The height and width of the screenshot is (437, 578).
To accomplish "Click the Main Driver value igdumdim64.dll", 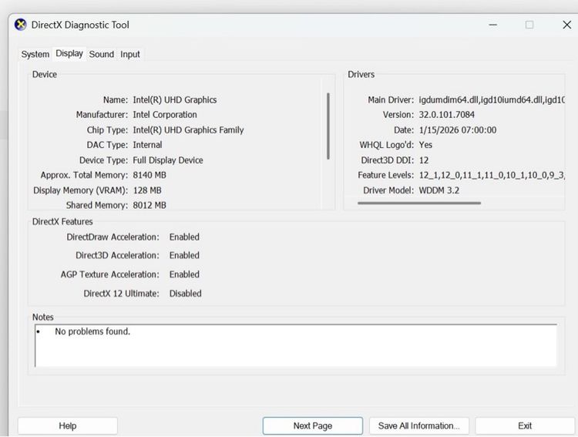I will tap(492, 100).
